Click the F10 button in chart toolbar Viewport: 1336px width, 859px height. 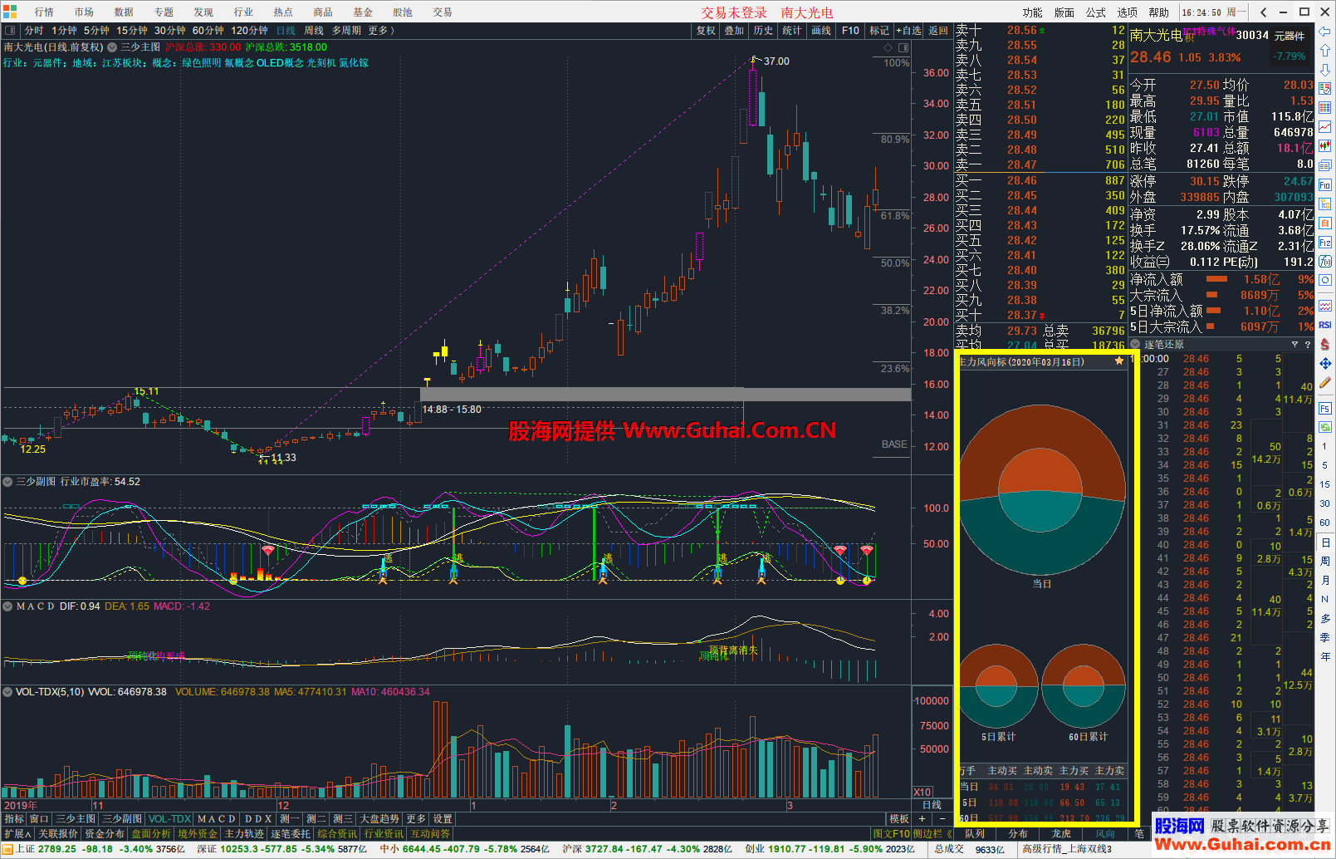pyautogui.click(x=850, y=31)
